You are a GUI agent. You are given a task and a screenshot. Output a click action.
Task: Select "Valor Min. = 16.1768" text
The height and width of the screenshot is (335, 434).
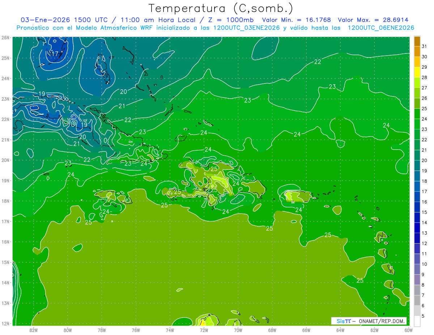click(296, 20)
